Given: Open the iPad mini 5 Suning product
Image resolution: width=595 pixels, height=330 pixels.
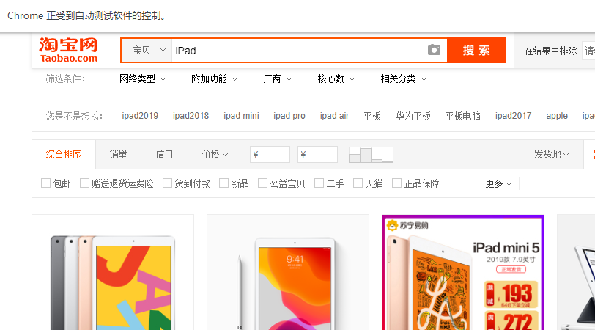Looking at the screenshot, I should click(463, 273).
